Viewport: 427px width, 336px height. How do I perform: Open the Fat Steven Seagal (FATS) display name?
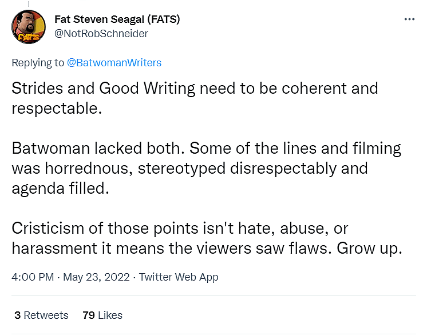[117, 19]
